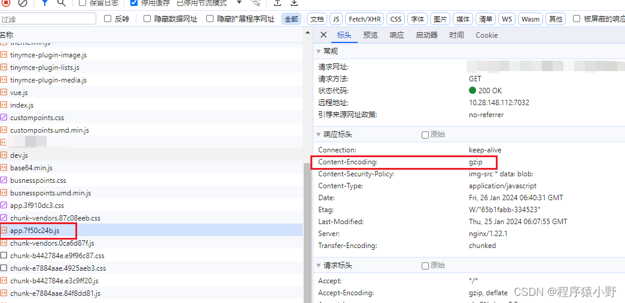Screen dimensions: 625x303
Task: Filter requests by Fetch/XHR type
Action: click(x=364, y=19)
